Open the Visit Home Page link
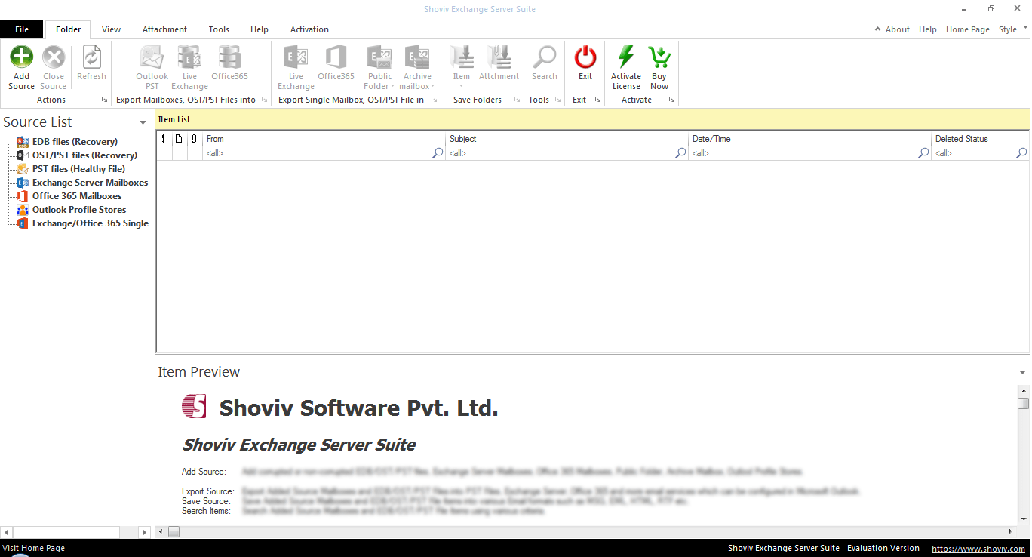 (x=33, y=549)
